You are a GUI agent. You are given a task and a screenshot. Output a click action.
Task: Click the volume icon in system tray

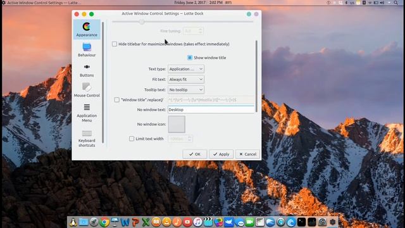(x=382, y=3)
